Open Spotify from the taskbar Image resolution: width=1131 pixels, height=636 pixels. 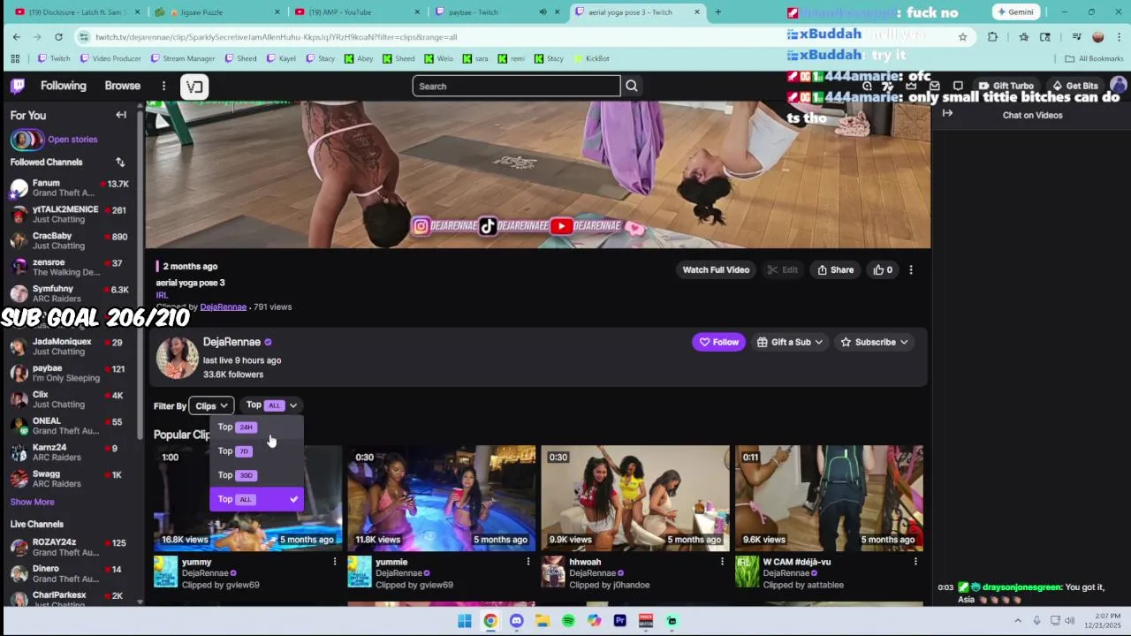click(568, 621)
